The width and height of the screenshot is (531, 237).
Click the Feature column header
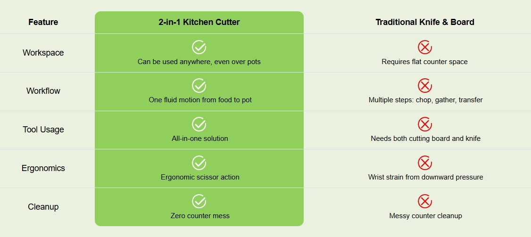coord(43,22)
